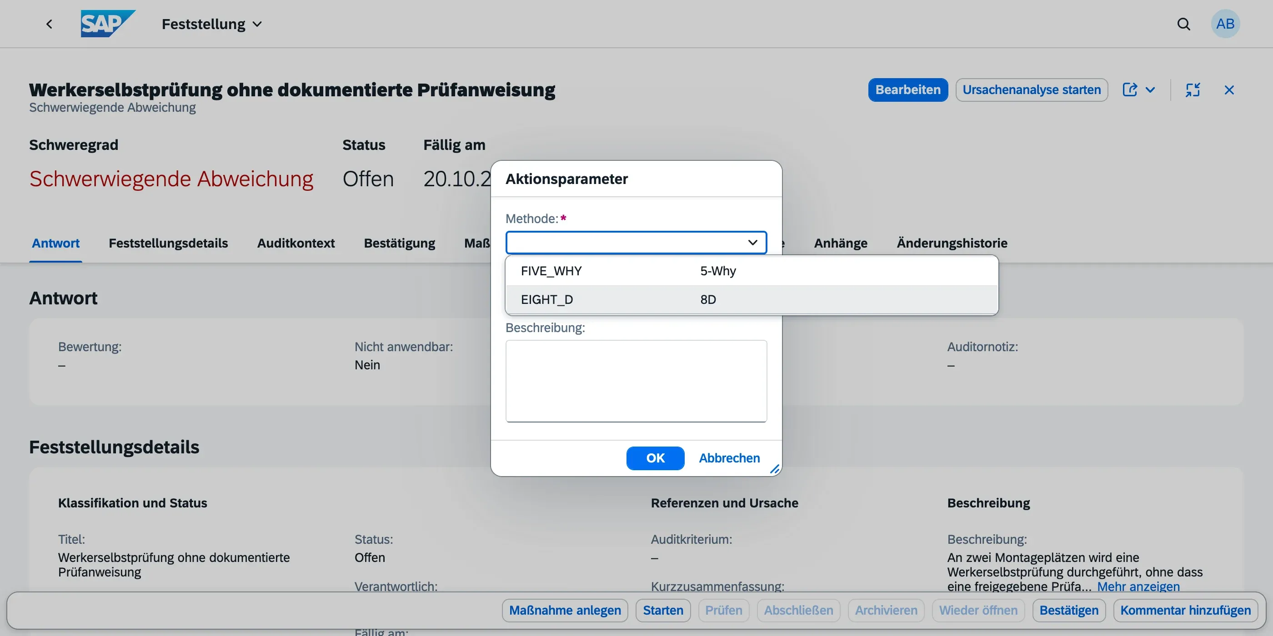Exit full screen mode icon
This screenshot has height=636, width=1273.
[x=1193, y=90]
